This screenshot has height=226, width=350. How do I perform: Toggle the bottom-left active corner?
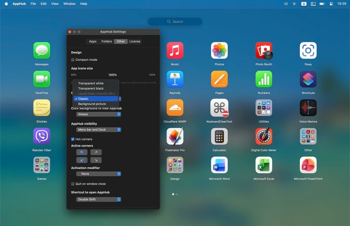(82, 160)
